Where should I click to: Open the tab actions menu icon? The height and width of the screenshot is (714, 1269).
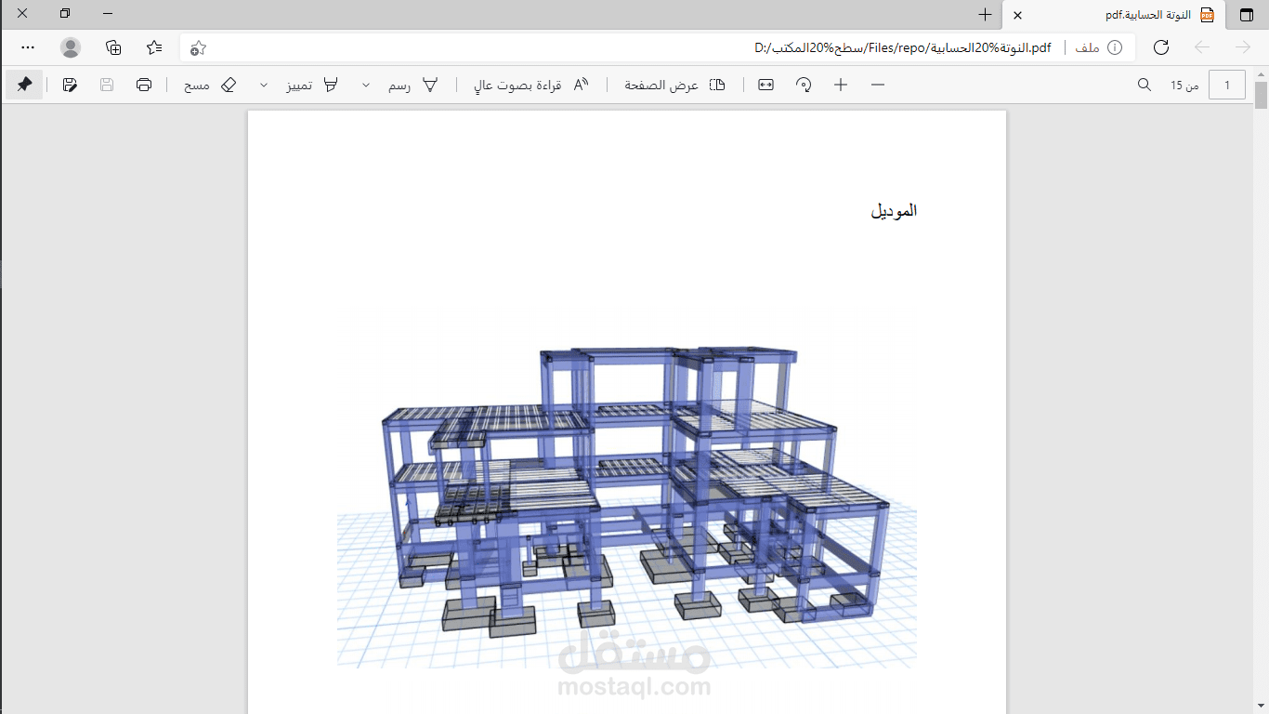[1246, 15]
